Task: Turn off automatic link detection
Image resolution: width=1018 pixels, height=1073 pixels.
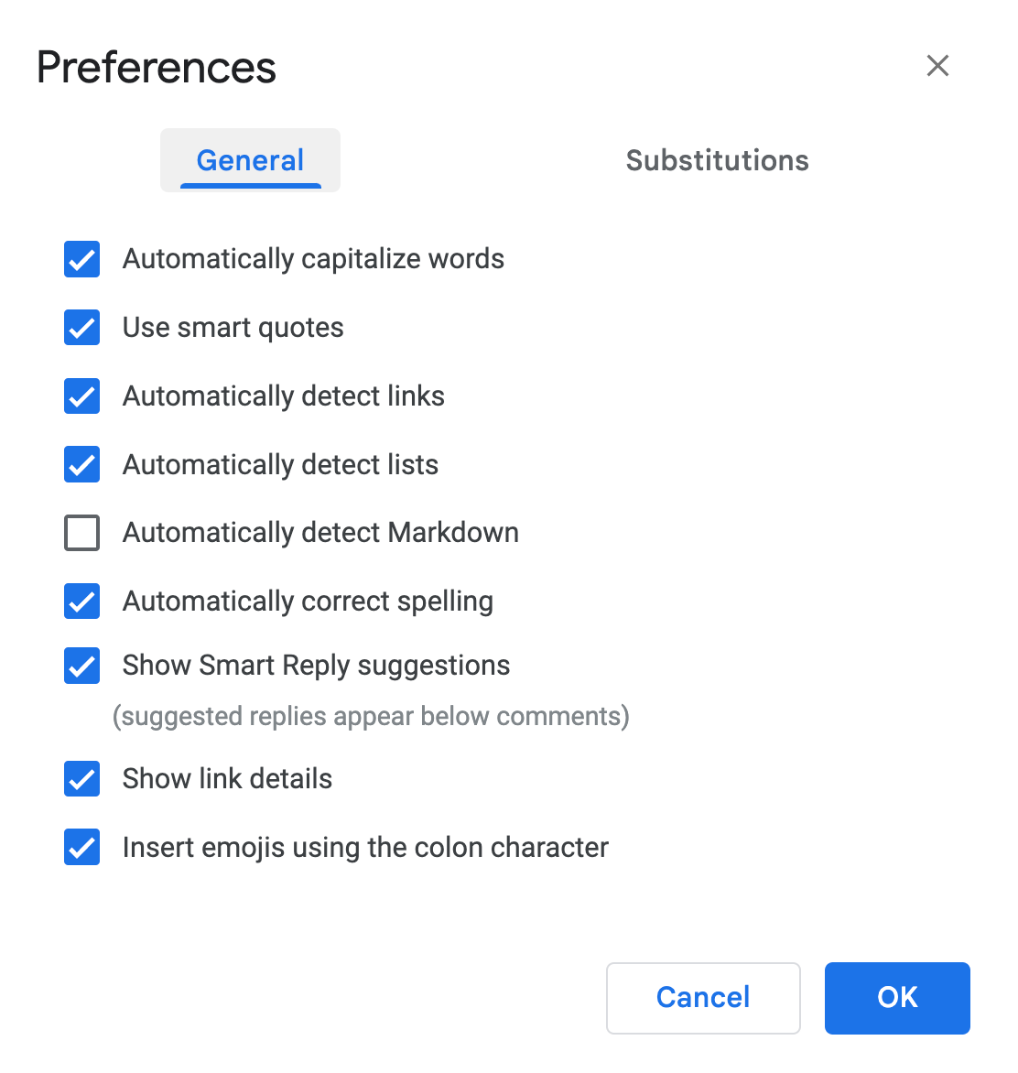Action: (81, 396)
